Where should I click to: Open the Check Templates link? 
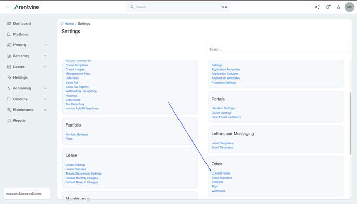77,65
